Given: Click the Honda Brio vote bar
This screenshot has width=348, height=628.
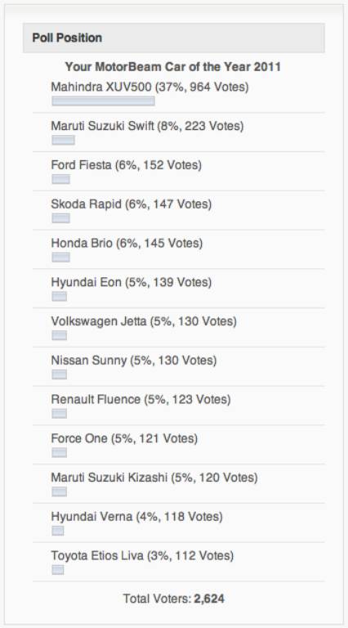Looking at the screenshot, I should (60, 257).
